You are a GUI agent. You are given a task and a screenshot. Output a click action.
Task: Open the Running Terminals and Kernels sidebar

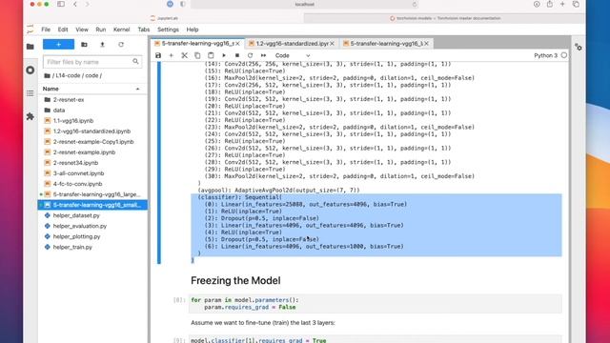(30, 71)
